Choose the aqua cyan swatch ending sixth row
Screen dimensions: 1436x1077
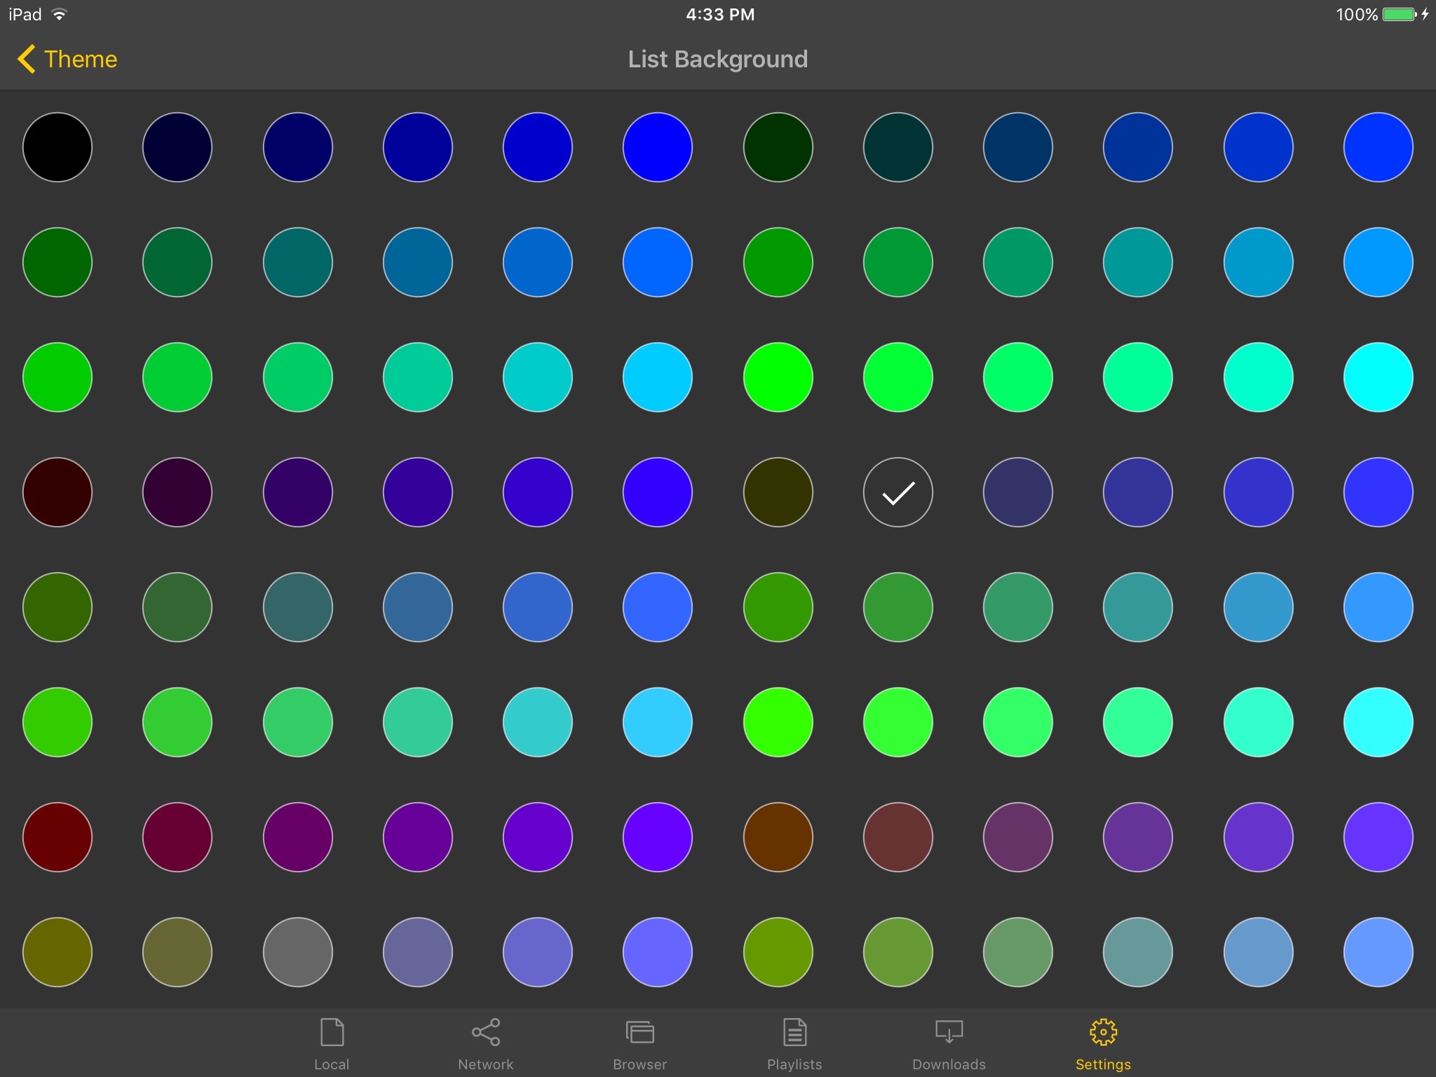tap(1379, 722)
